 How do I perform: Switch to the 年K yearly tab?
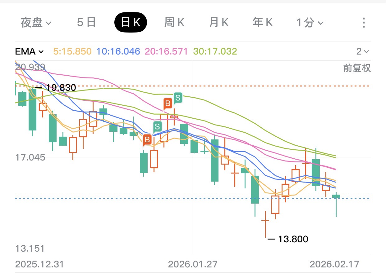click(x=263, y=23)
